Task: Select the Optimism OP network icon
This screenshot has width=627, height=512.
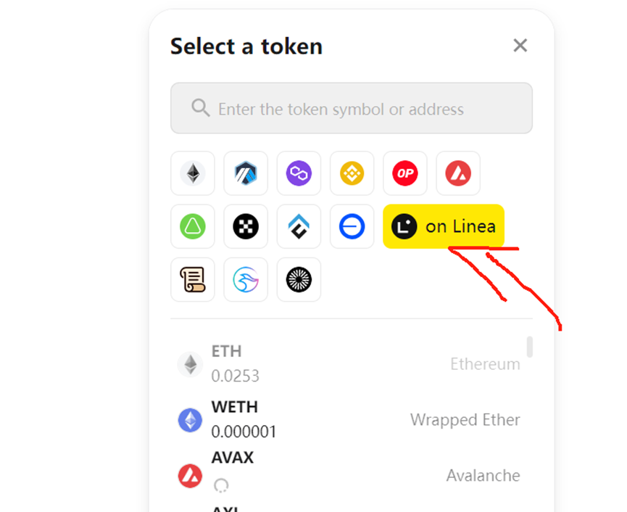Action: [405, 173]
